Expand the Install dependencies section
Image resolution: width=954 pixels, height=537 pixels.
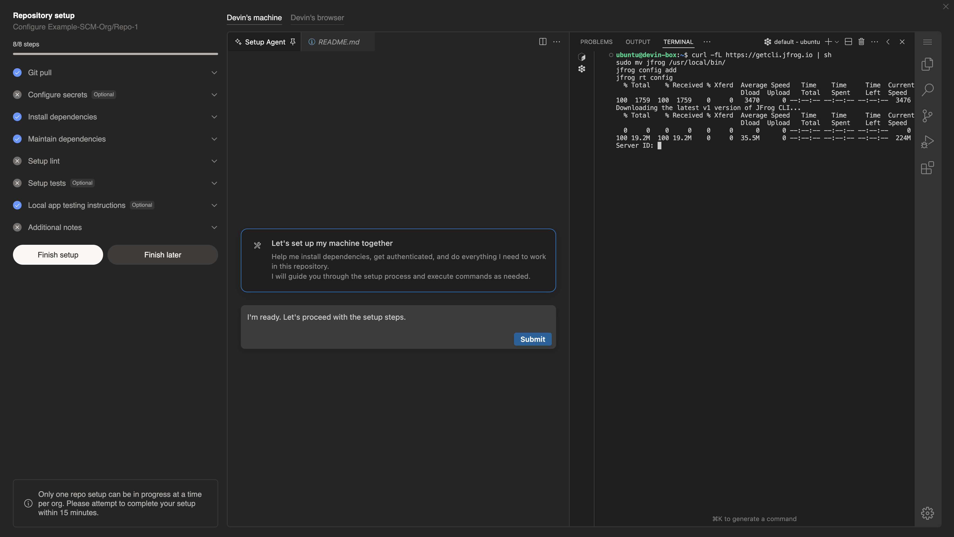(x=214, y=116)
